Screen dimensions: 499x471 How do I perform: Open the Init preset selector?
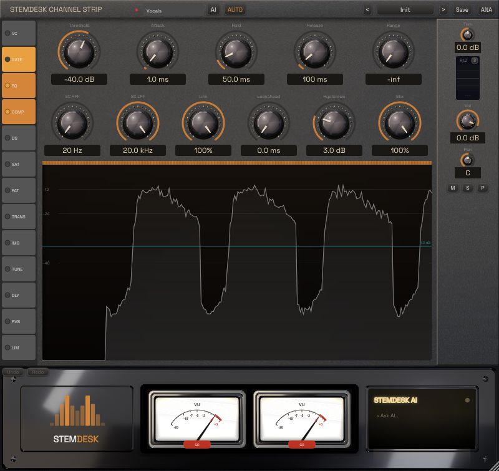pyautogui.click(x=405, y=10)
